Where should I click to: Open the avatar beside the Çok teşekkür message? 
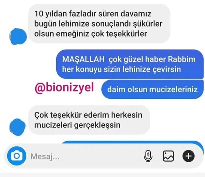coord(17,127)
